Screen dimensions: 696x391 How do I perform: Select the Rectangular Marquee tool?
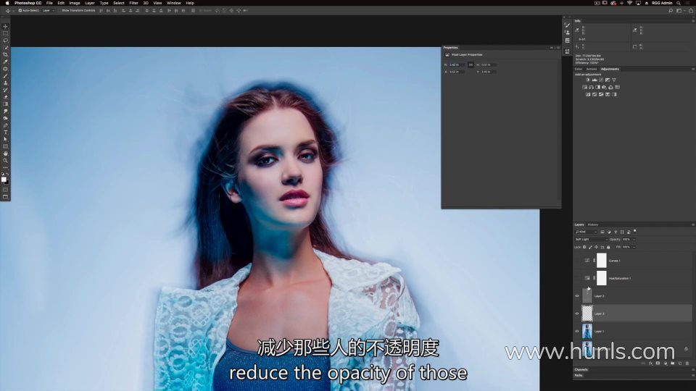[5, 33]
